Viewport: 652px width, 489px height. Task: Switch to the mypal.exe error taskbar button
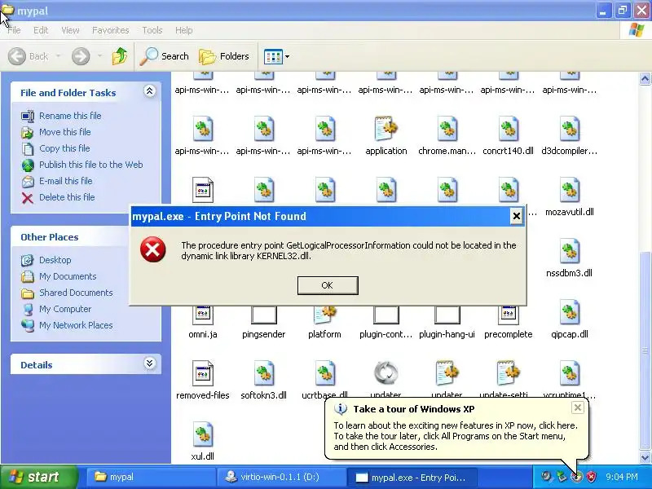coord(411,477)
